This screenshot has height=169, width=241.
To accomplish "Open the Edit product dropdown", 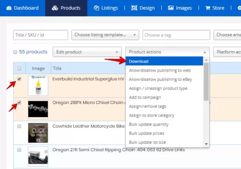I will click(x=87, y=52).
